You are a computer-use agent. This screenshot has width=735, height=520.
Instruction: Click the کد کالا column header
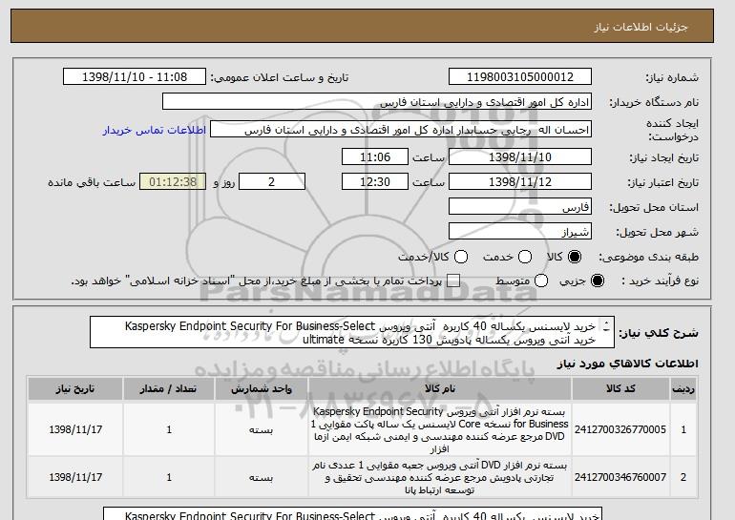click(x=620, y=389)
